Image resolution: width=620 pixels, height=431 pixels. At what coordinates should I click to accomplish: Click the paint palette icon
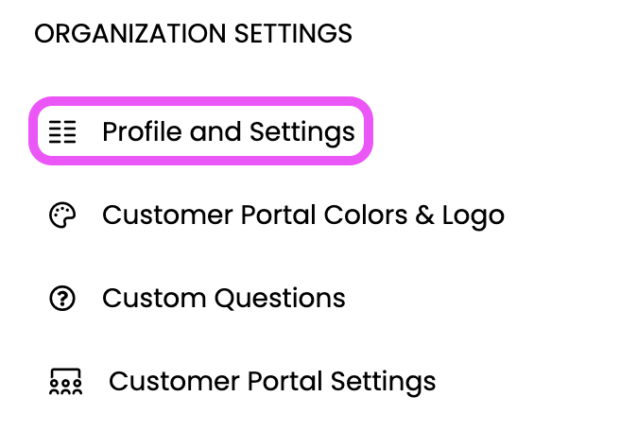(62, 215)
